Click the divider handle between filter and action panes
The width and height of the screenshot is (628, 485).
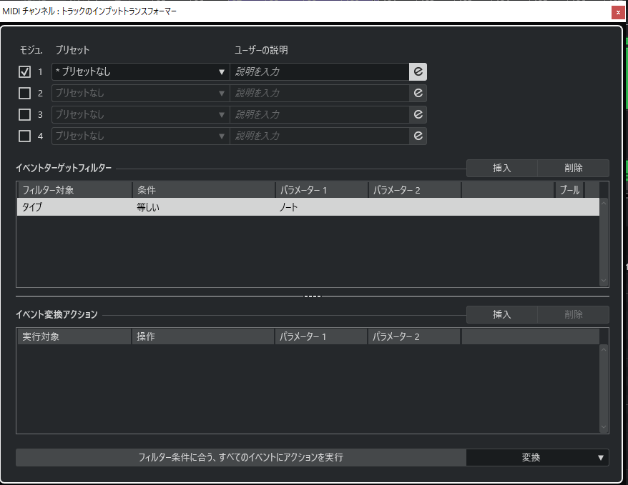(313, 296)
